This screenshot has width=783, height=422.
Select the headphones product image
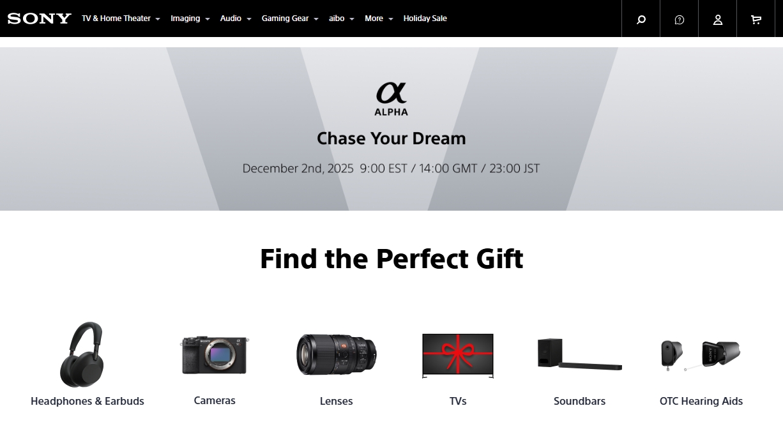point(82,354)
